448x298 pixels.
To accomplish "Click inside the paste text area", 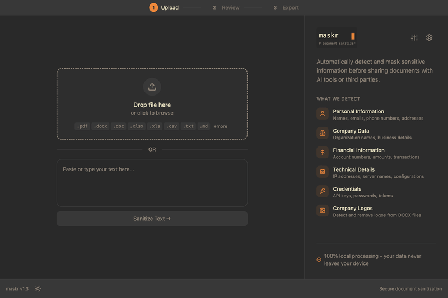I will tap(152, 183).
